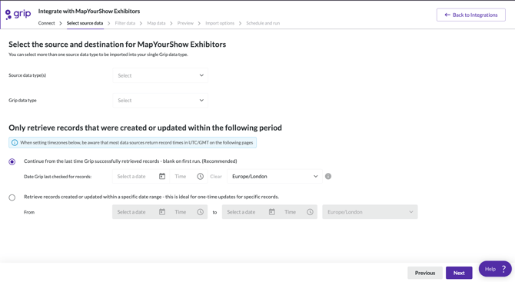Go to the Connect step

point(46,23)
